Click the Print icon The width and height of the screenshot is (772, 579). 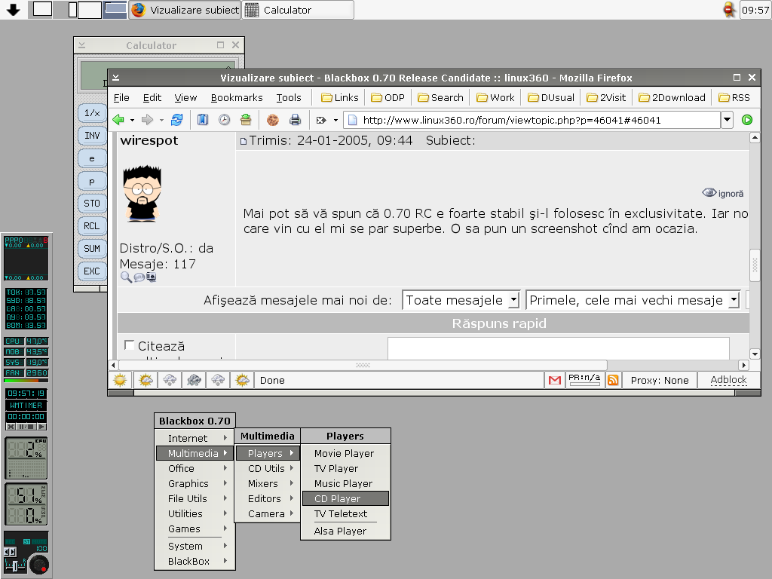point(296,120)
